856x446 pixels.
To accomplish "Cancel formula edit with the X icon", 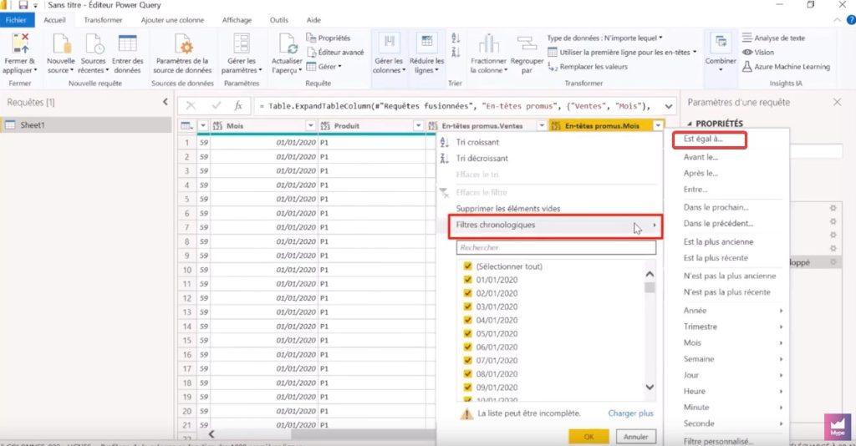I will pos(191,106).
